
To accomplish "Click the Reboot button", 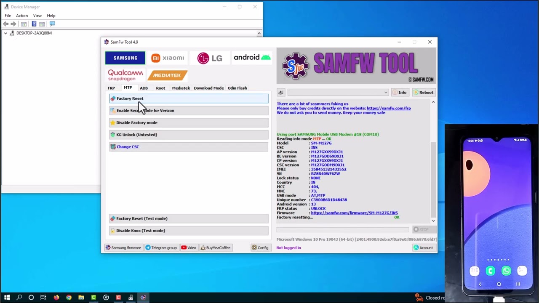I will point(423,93).
